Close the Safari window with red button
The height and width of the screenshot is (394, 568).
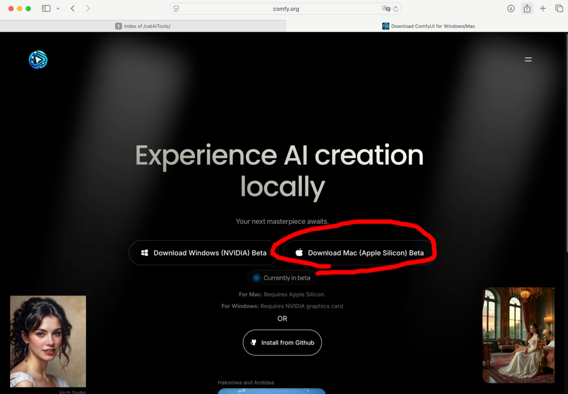[x=11, y=9]
